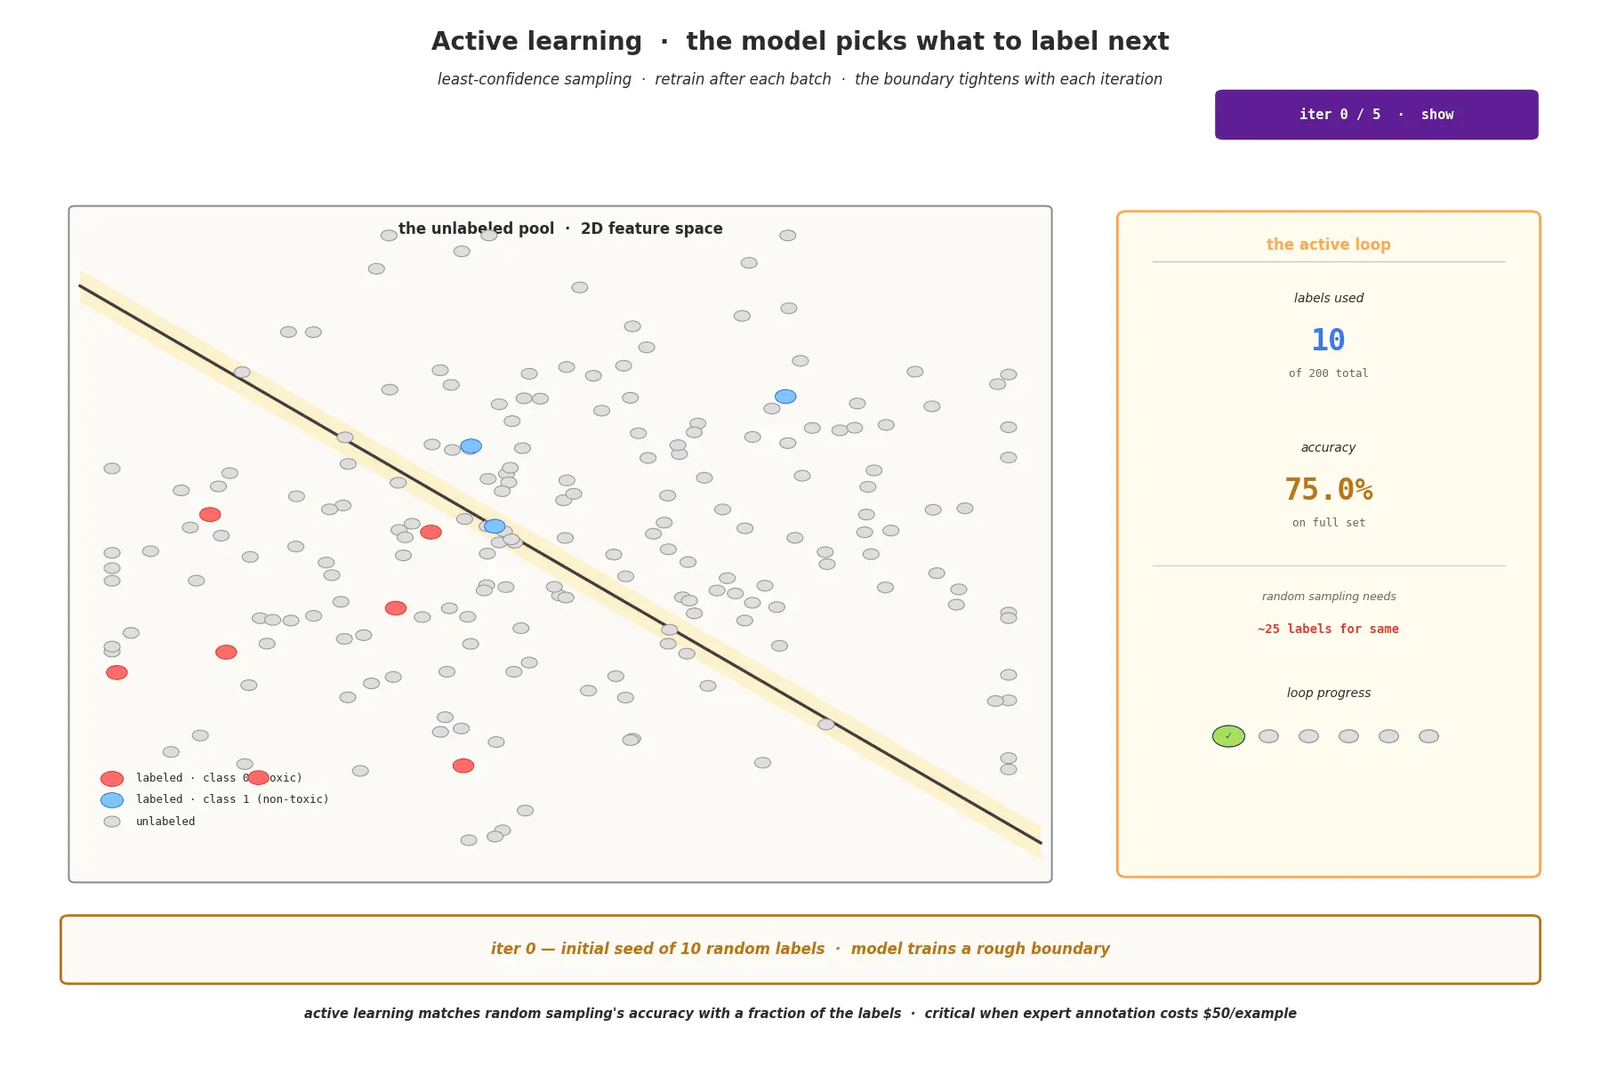This screenshot has width=1601, height=1067.
Task: Click the red labeled point near plot bottom center
Action: pos(463,766)
